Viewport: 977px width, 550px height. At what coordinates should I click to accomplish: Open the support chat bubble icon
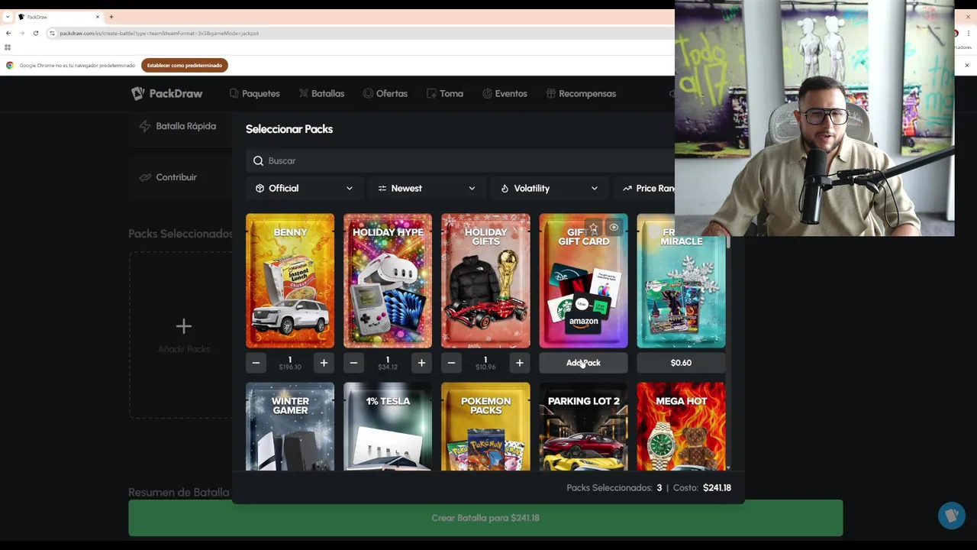coord(952,516)
